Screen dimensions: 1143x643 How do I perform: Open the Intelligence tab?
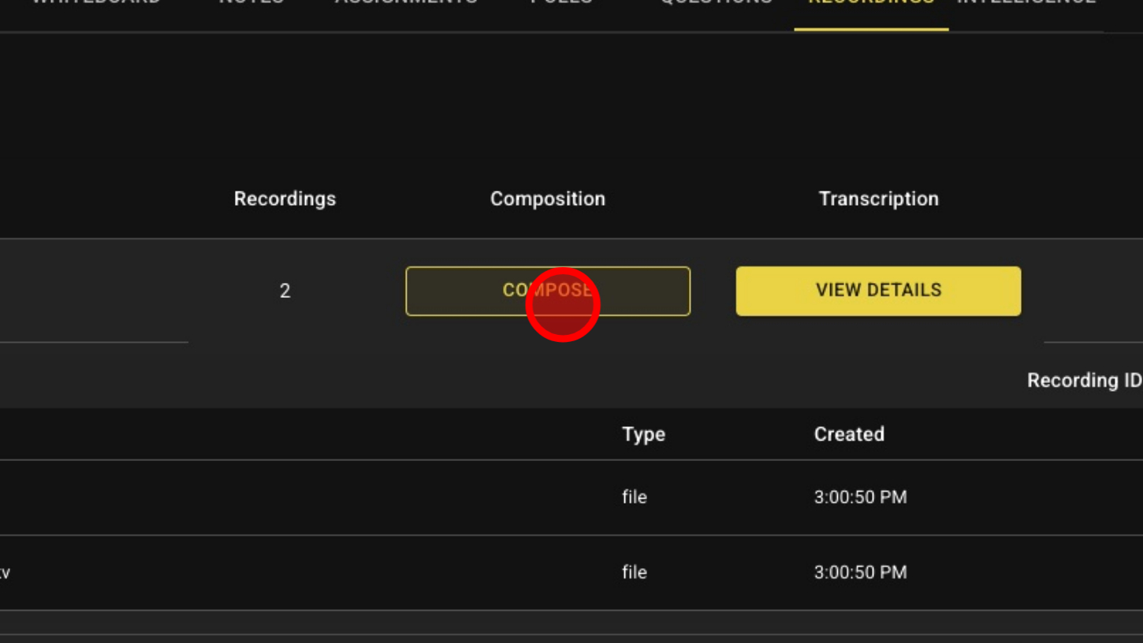pos(1026,3)
